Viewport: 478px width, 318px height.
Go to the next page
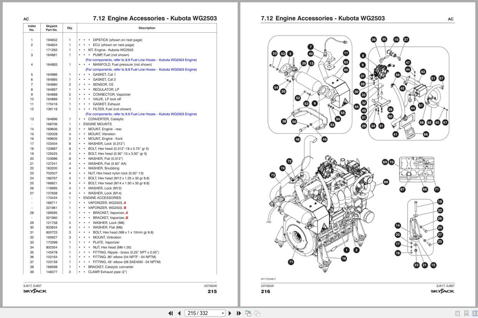(230, 313)
